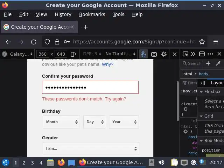Open responsive design mode settings gear
The height and width of the screenshot is (168, 224).
point(164,54)
